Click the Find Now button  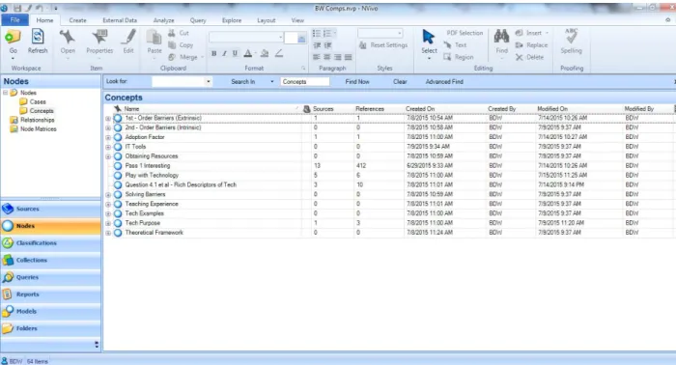click(357, 81)
